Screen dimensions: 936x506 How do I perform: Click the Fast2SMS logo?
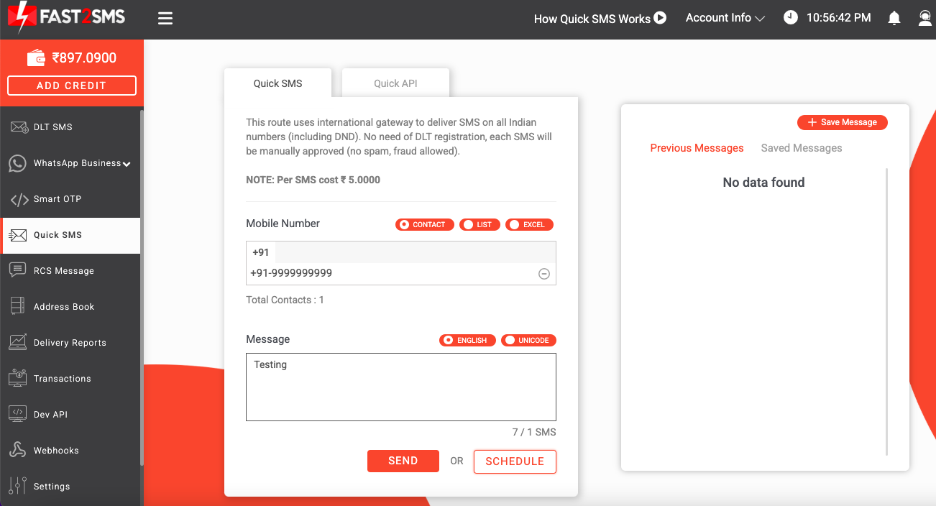click(66, 17)
